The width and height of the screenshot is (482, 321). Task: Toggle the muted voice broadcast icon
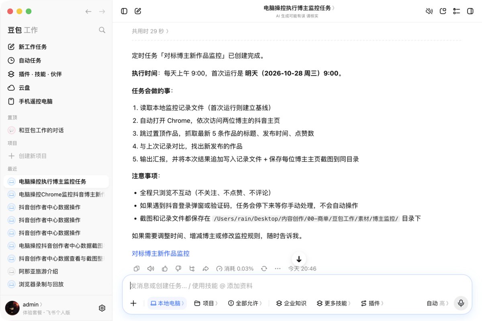pyautogui.click(x=429, y=11)
